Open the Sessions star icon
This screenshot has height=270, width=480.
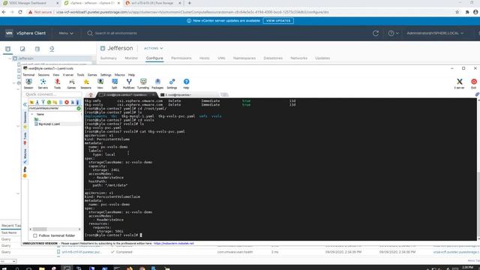86,83
